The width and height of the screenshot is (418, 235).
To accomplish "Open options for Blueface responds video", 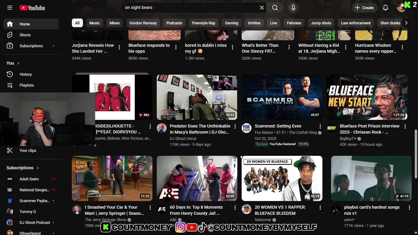I will click(x=176, y=47).
